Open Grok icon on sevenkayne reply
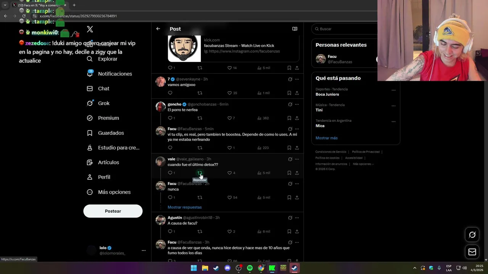The image size is (488, 274). pyautogui.click(x=290, y=79)
